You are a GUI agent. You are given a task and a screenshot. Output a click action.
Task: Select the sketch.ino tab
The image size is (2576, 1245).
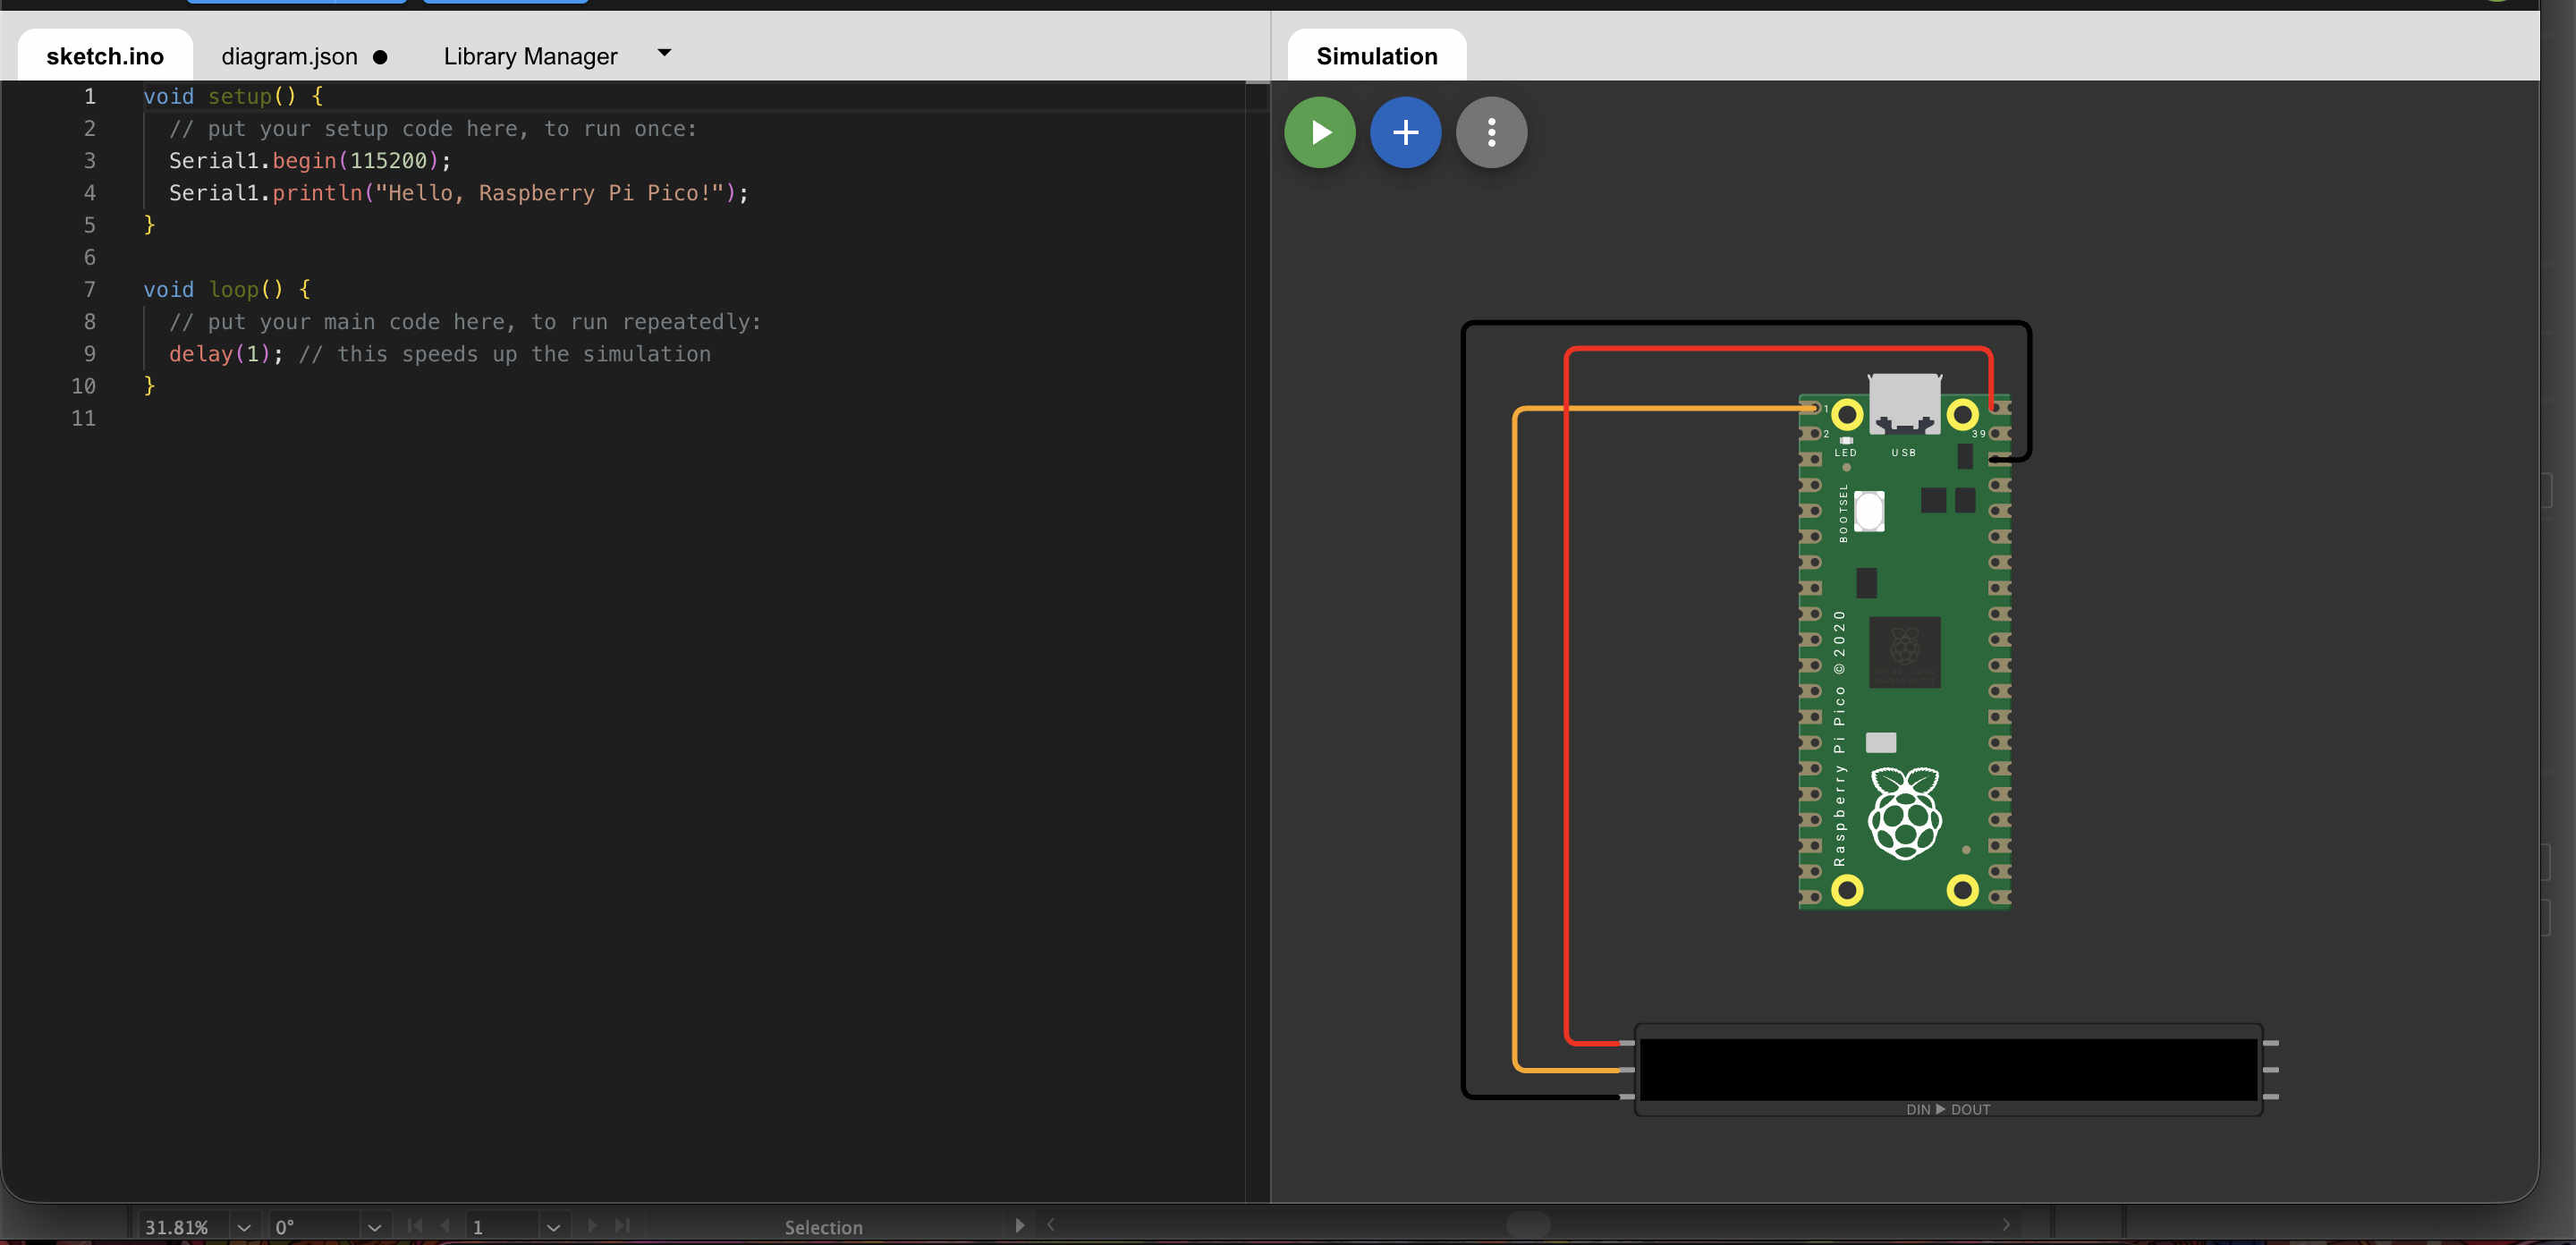click(105, 57)
